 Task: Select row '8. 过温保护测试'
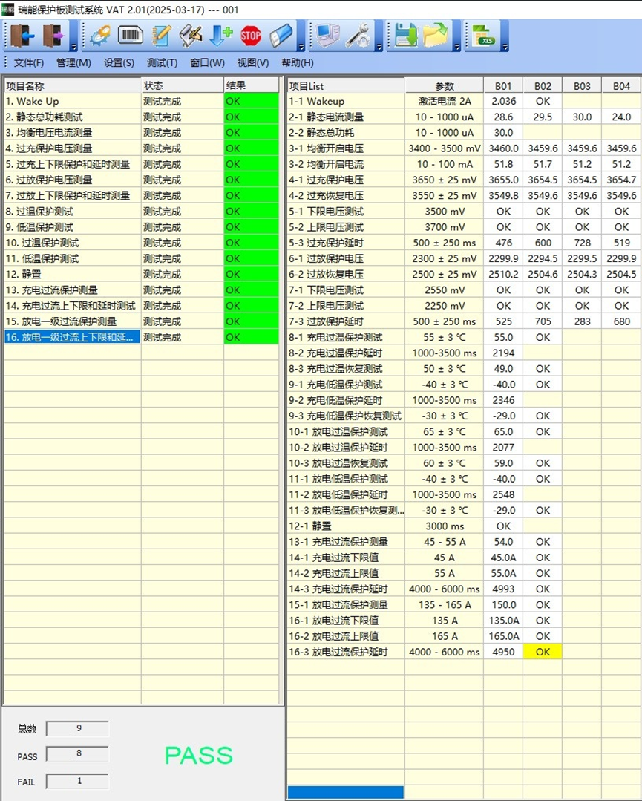73,212
